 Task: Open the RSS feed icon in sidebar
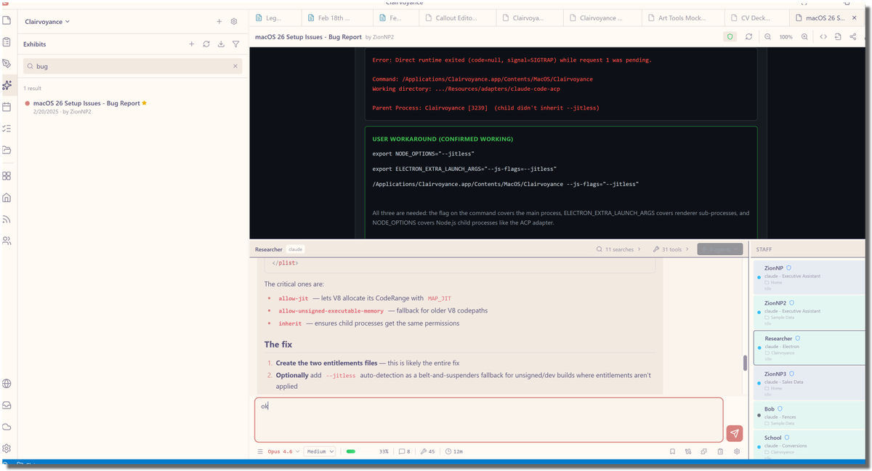pos(7,219)
